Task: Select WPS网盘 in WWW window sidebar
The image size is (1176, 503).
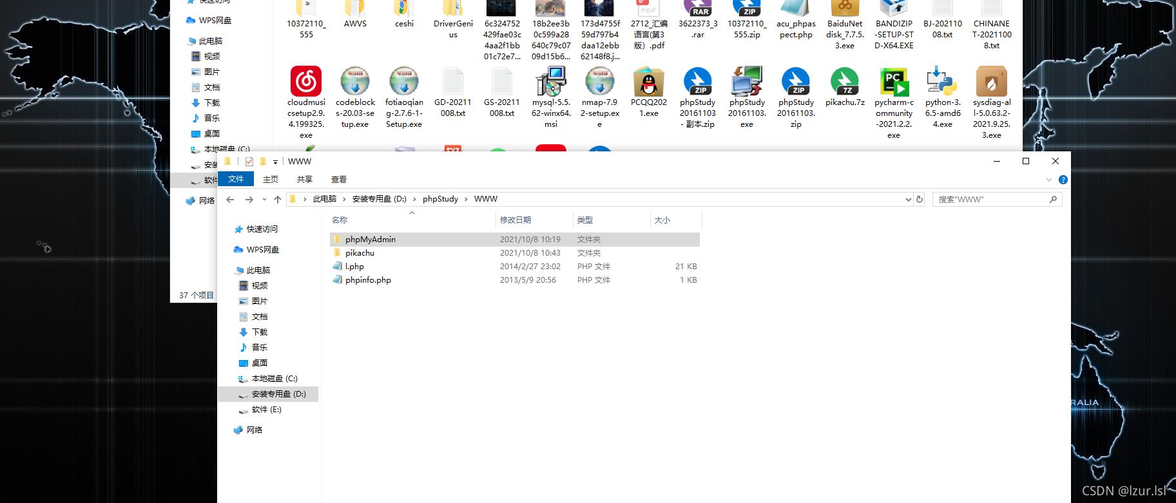Action: point(263,250)
